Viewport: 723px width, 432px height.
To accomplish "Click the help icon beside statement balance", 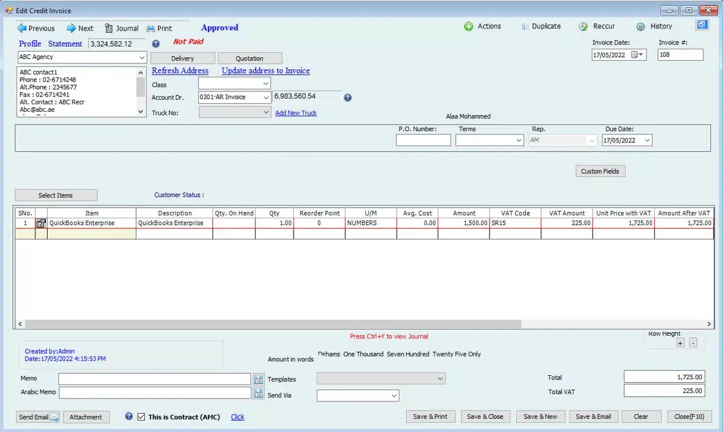I will [x=156, y=44].
